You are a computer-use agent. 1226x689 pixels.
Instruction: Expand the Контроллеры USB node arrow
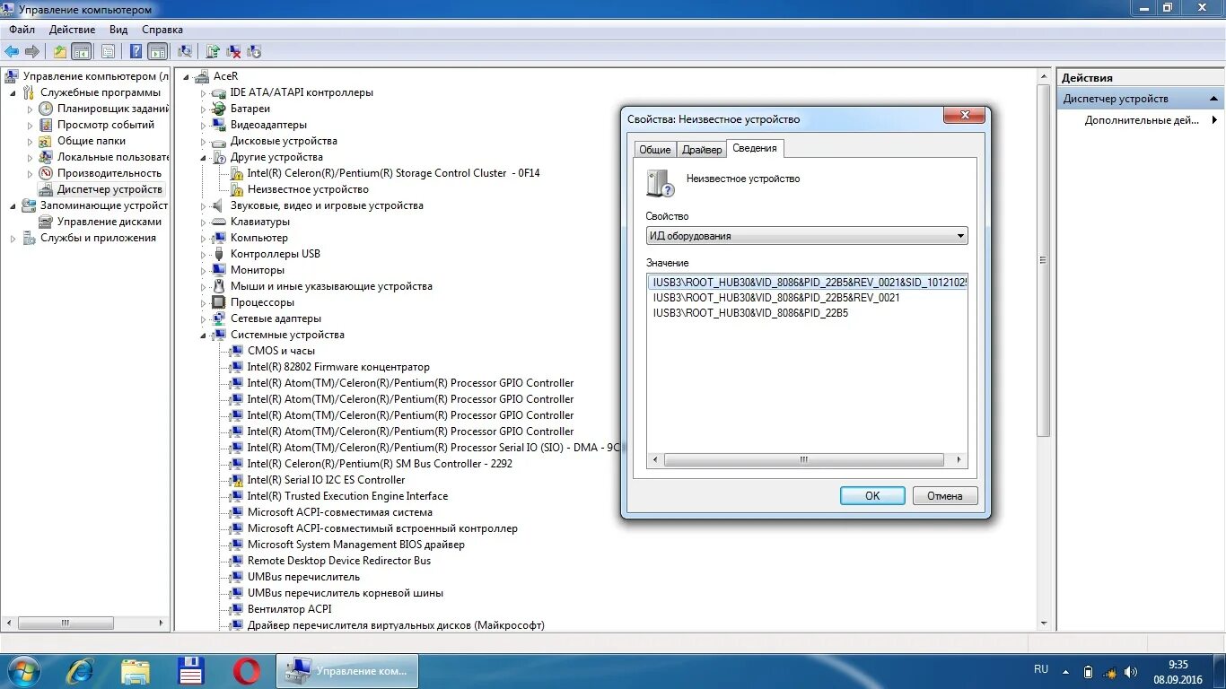(203, 254)
